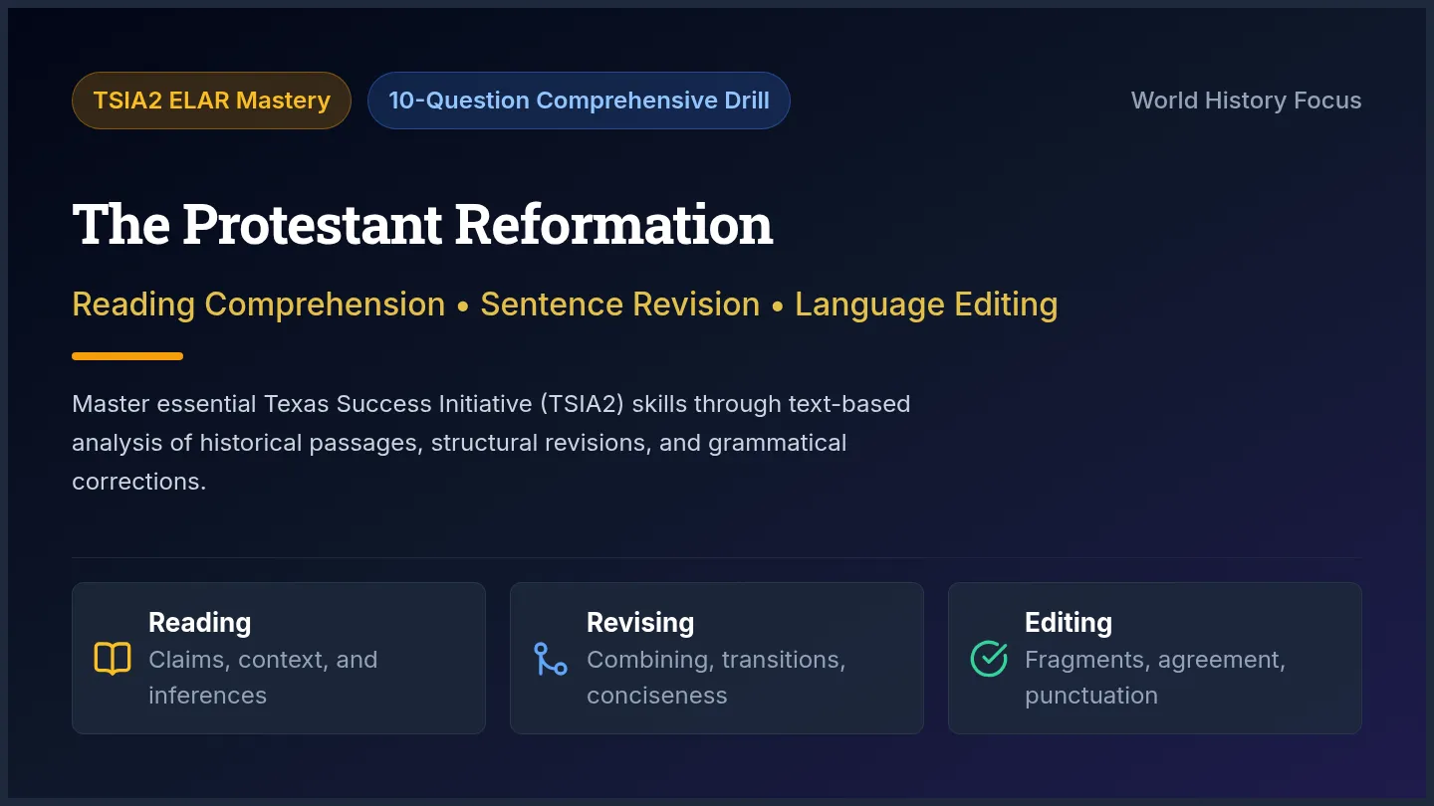1434x806 pixels.
Task: Click The Protestant Reformation title
Action: coord(422,224)
